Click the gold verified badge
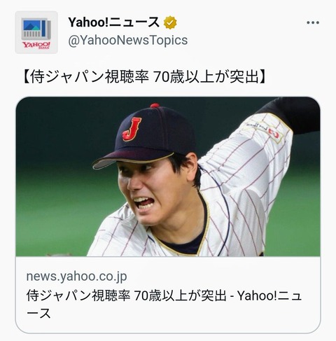Screen dimensions: 336x341 coord(170,22)
